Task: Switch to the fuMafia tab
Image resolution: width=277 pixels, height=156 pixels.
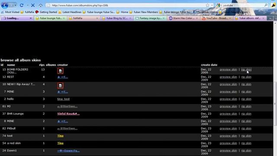Action: tap(84, 18)
